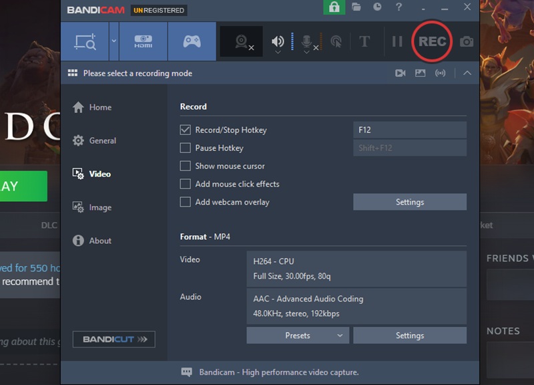
Task: Open screen recording mode dropdown arrow
Action: 114,41
